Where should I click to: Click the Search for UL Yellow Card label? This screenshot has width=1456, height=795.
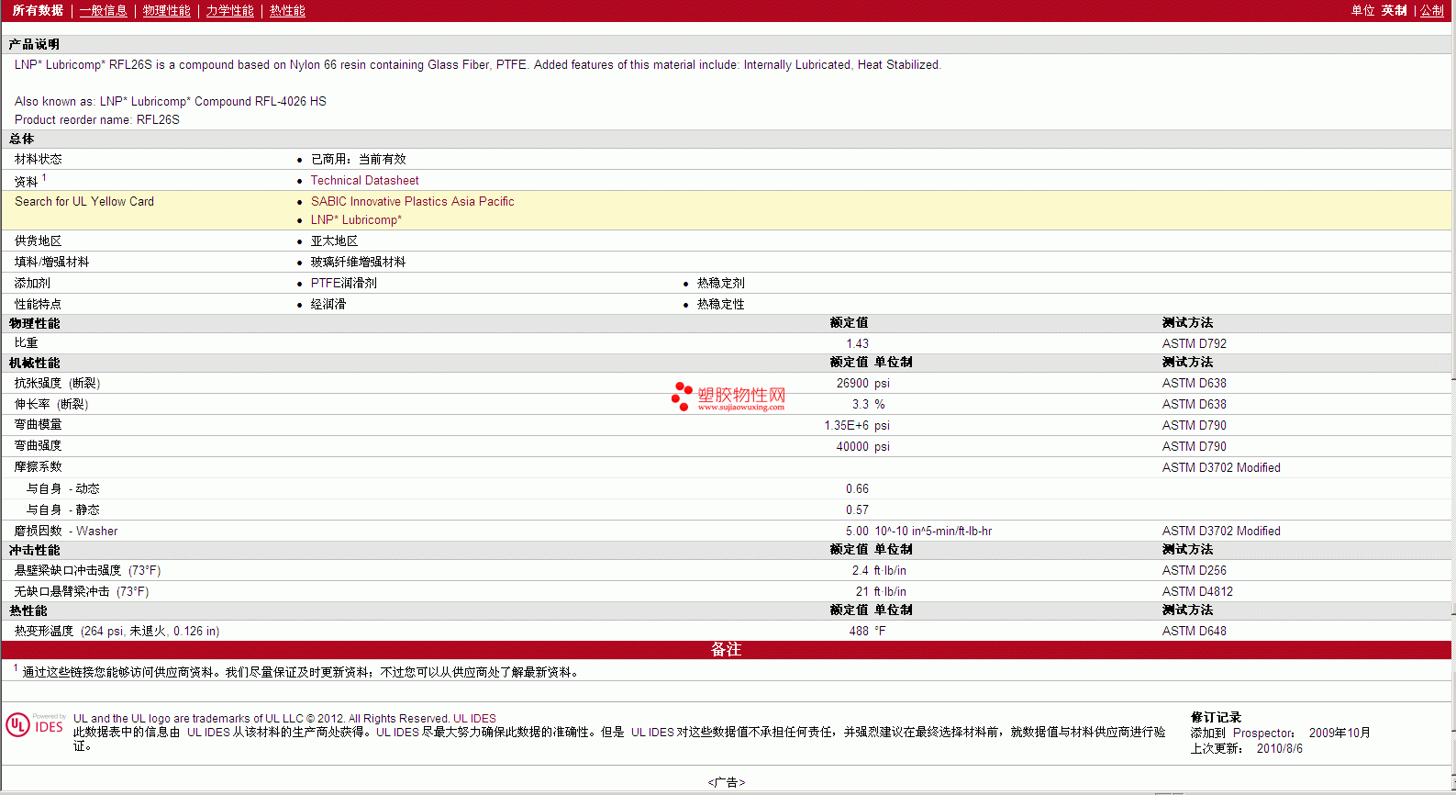[x=84, y=202]
